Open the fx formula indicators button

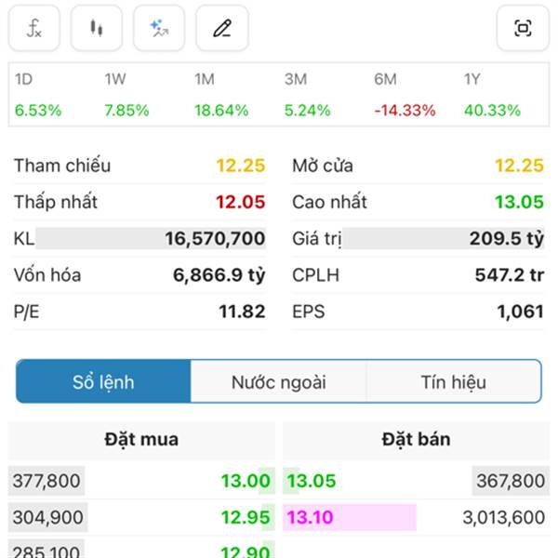(34, 29)
